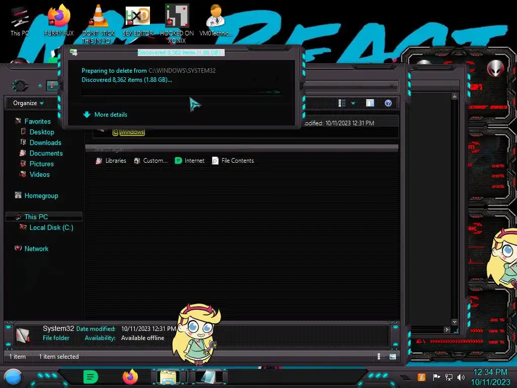Click the Start orb button

[x=13, y=377]
